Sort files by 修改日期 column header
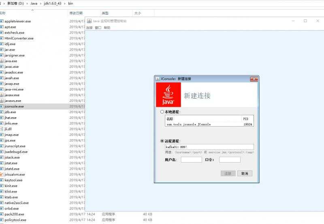This screenshot has height=224, width=324. click(x=76, y=13)
